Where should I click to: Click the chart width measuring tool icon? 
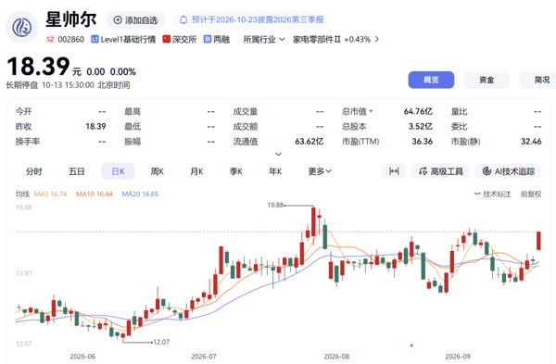pyautogui.click(x=394, y=171)
